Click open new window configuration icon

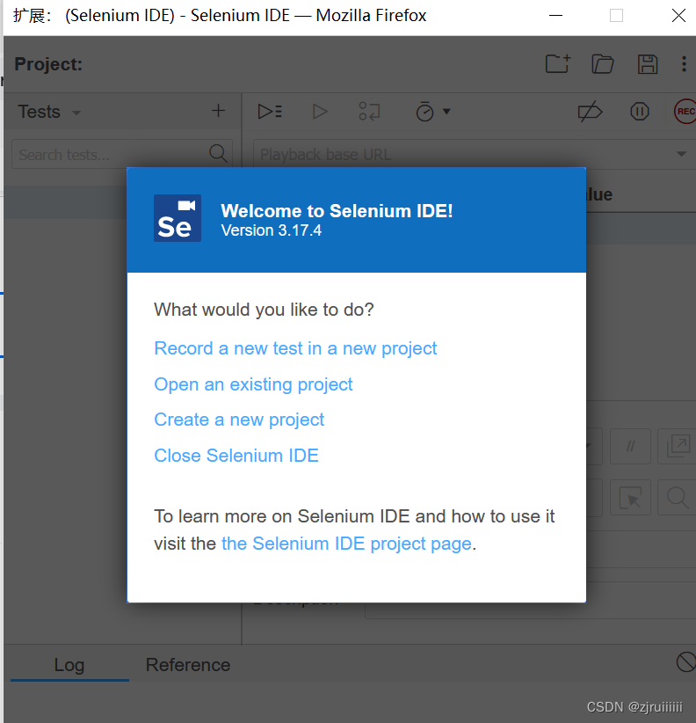[678, 446]
